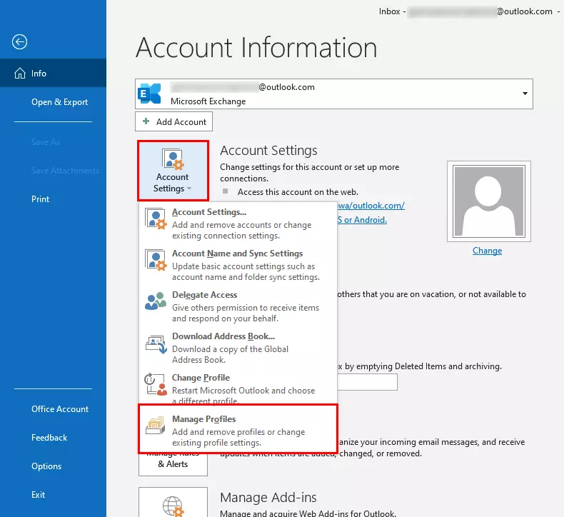This screenshot has width=564, height=517.
Task: Choose Download Address Book... option
Action: coord(238,348)
